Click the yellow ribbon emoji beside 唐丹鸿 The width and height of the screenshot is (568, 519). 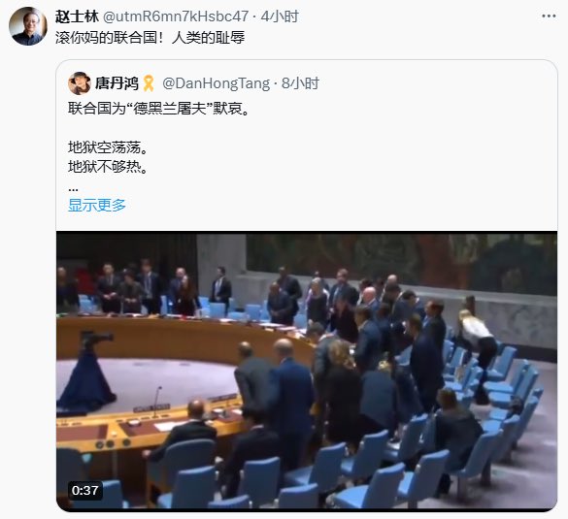click(149, 83)
